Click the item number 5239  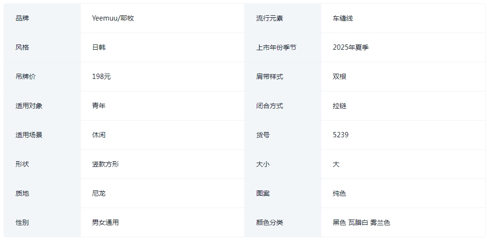tap(341, 135)
